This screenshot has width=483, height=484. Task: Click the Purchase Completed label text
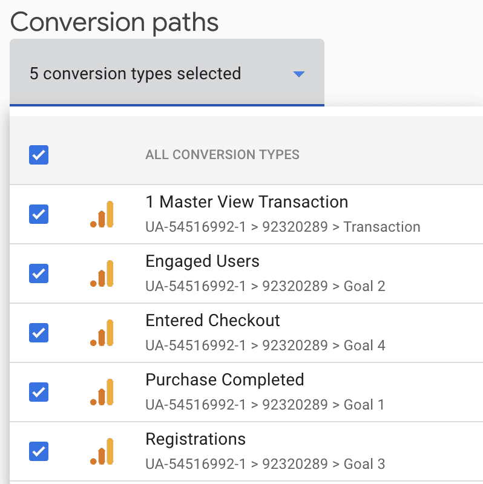(225, 380)
